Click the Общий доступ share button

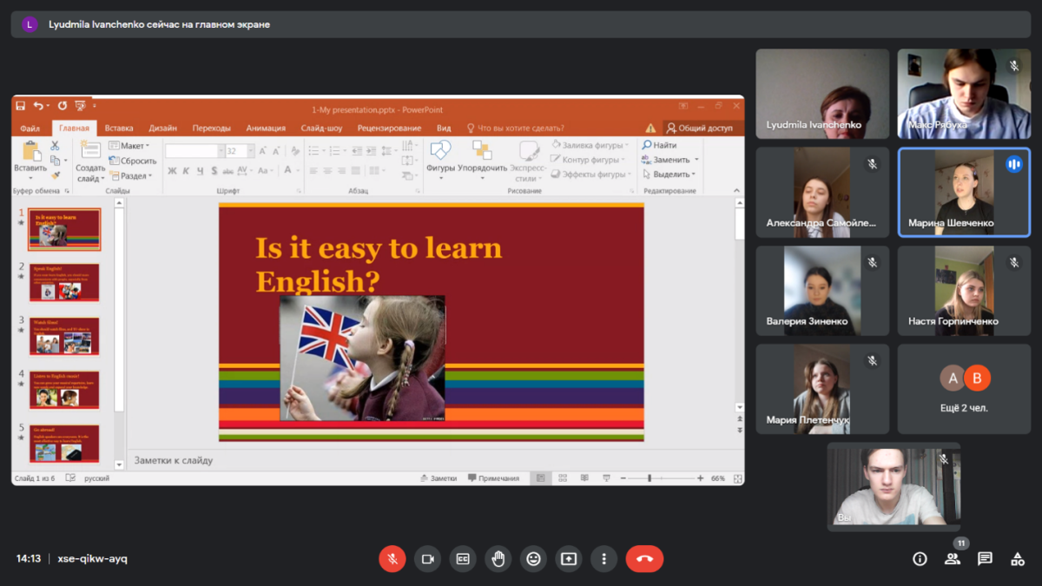pyautogui.click(x=699, y=128)
